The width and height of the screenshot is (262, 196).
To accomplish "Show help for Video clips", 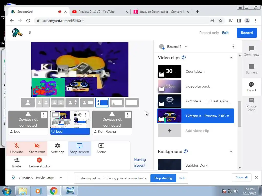I will pyautogui.click(x=184, y=57).
